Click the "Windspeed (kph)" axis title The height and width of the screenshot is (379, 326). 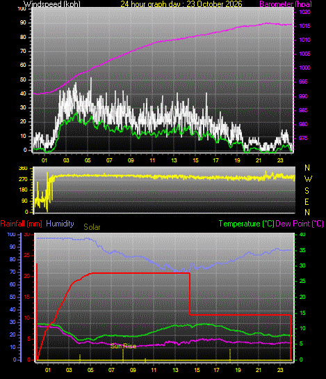[x=52, y=4]
